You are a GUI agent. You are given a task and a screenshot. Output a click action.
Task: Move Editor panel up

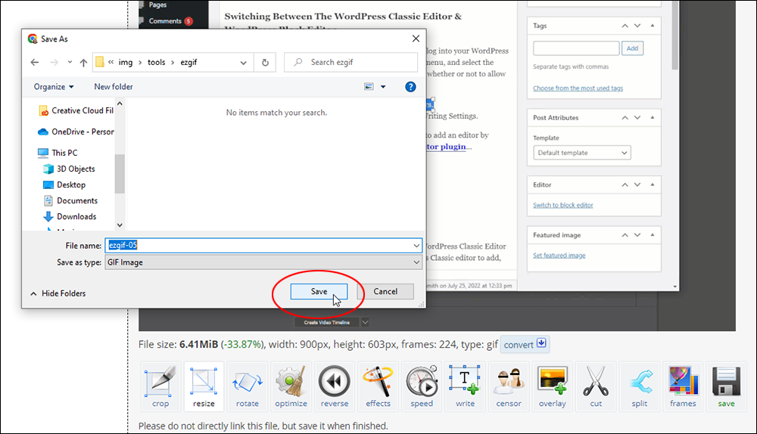point(625,184)
